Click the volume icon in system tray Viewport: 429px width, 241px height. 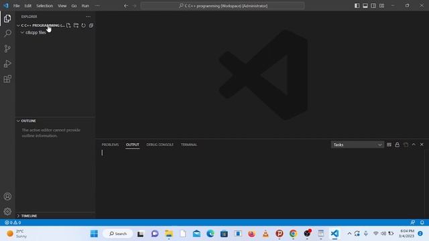[x=383, y=234]
